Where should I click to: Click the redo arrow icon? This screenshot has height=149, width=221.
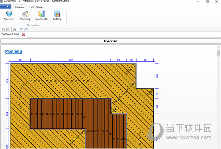coord(26,29)
